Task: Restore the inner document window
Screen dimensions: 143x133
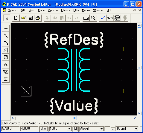Action: pyautogui.click(x=135, y=10)
